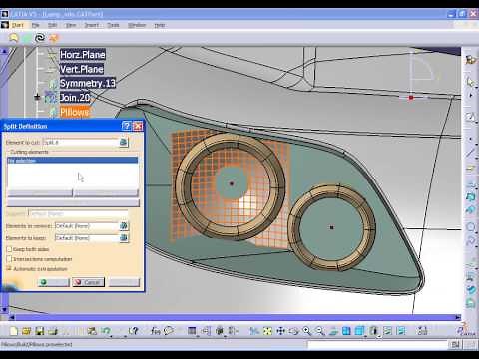The height and width of the screenshot is (359, 479).
Task: Click the Select arrow tool in right toolbar
Action: 470,81
